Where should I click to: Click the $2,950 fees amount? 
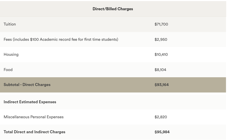161,39
